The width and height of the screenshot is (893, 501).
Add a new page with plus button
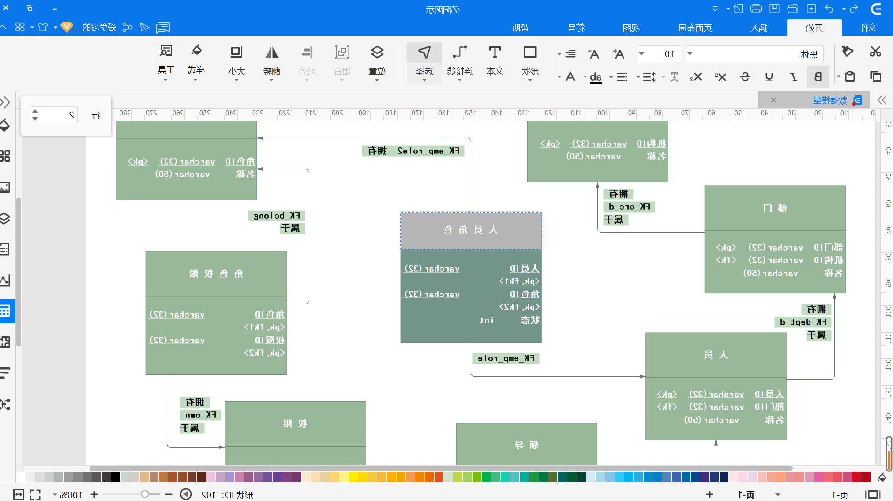(710, 494)
